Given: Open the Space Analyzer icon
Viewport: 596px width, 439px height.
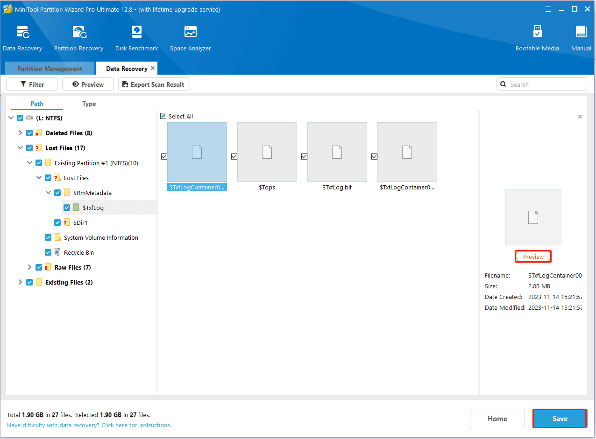Looking at the screenshot, I should tap(191, 32).
